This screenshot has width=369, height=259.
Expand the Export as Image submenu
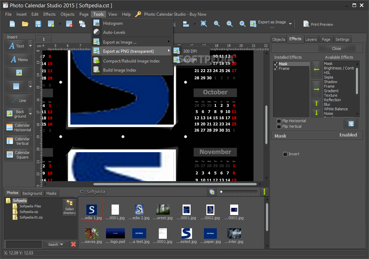132,42
